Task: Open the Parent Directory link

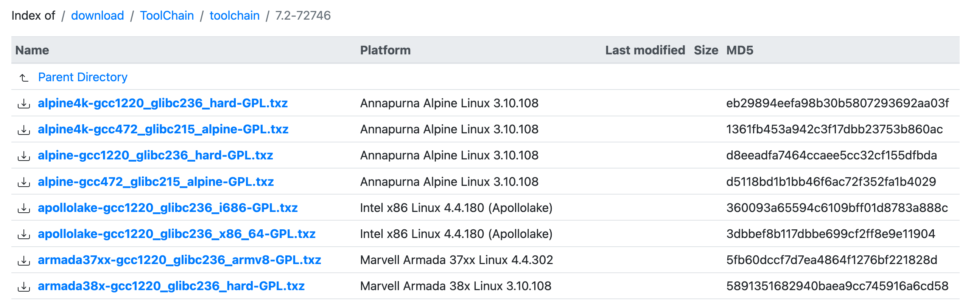Action: click(x=82, y=77)
